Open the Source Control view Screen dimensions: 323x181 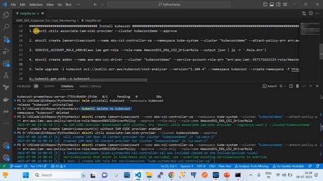[x=6, y=39]
